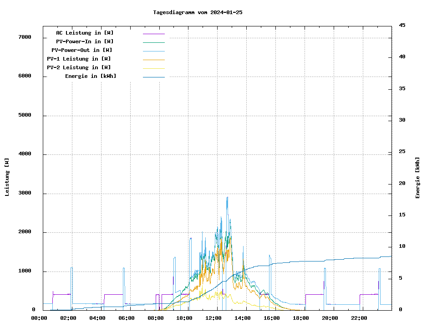Viewport: 437px width, 328px height.
Task: Select the AC Leistung legend label
Action: (x=85, y=33)
